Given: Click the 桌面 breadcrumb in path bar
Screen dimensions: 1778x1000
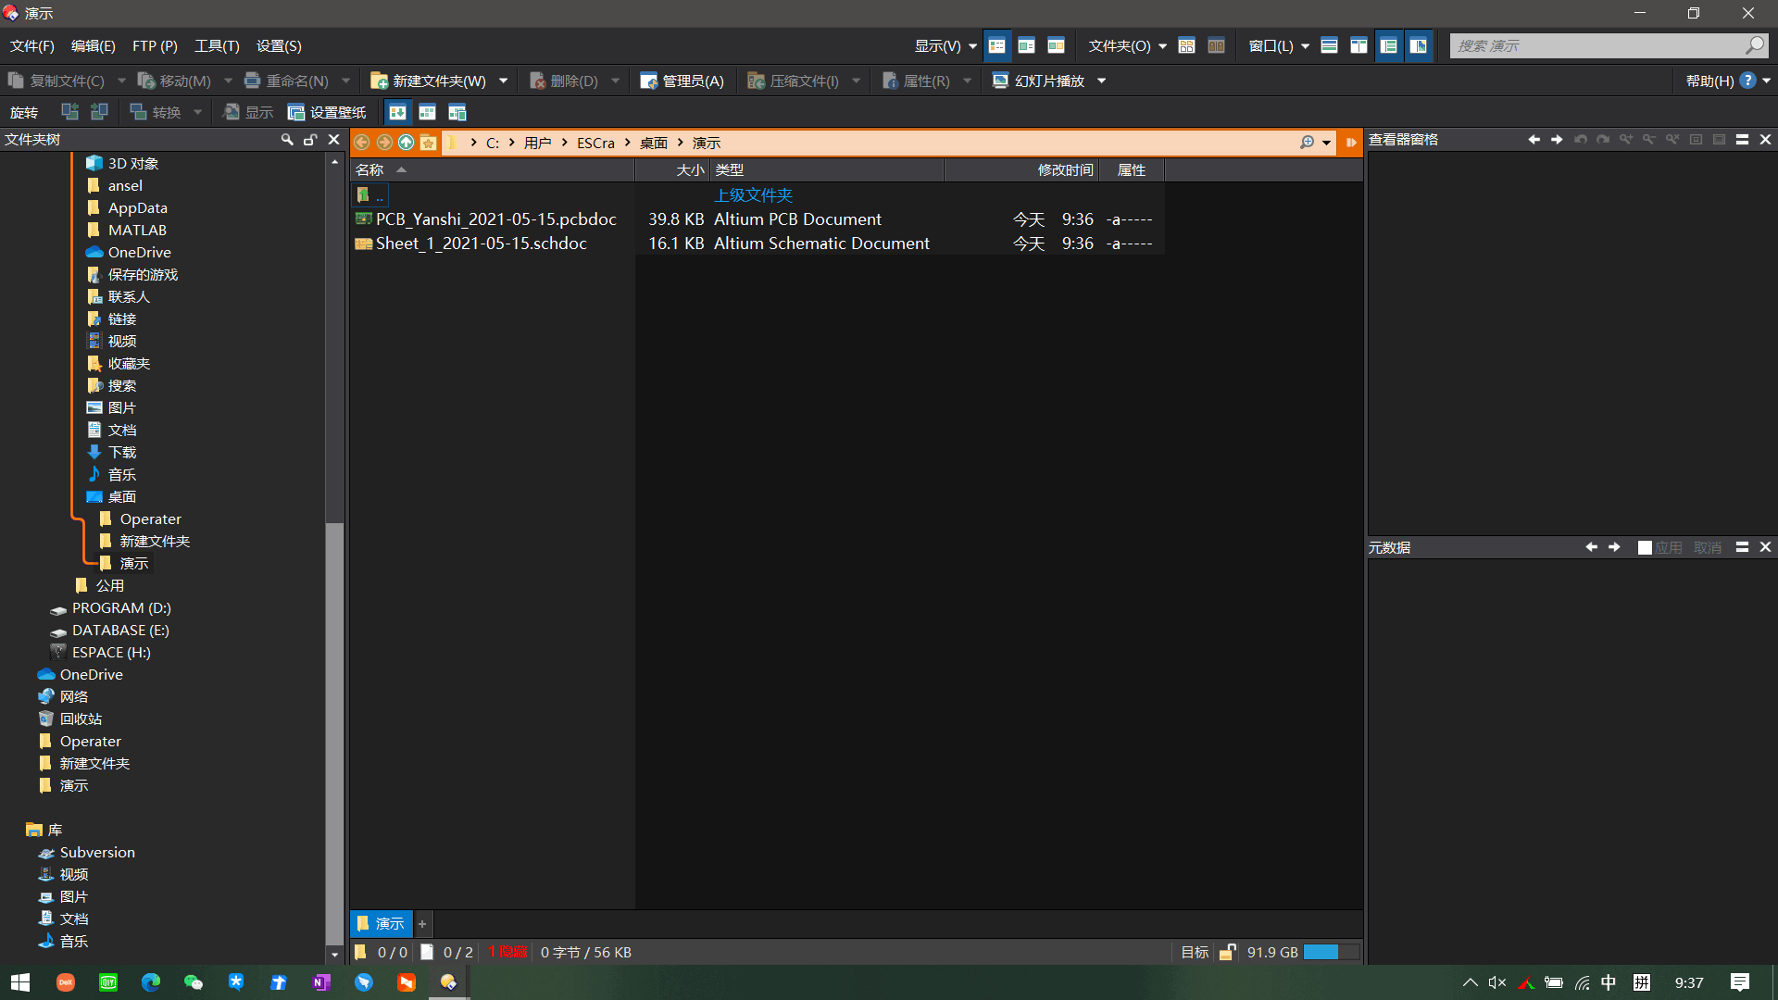Looking at the screenshot, I should pyautogui.click(x=653, y=143).
